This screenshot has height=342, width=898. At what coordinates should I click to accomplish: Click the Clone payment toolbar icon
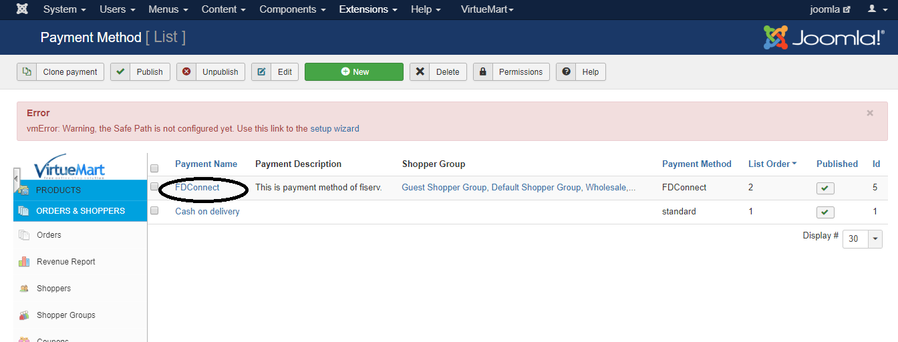coord(27,72)
